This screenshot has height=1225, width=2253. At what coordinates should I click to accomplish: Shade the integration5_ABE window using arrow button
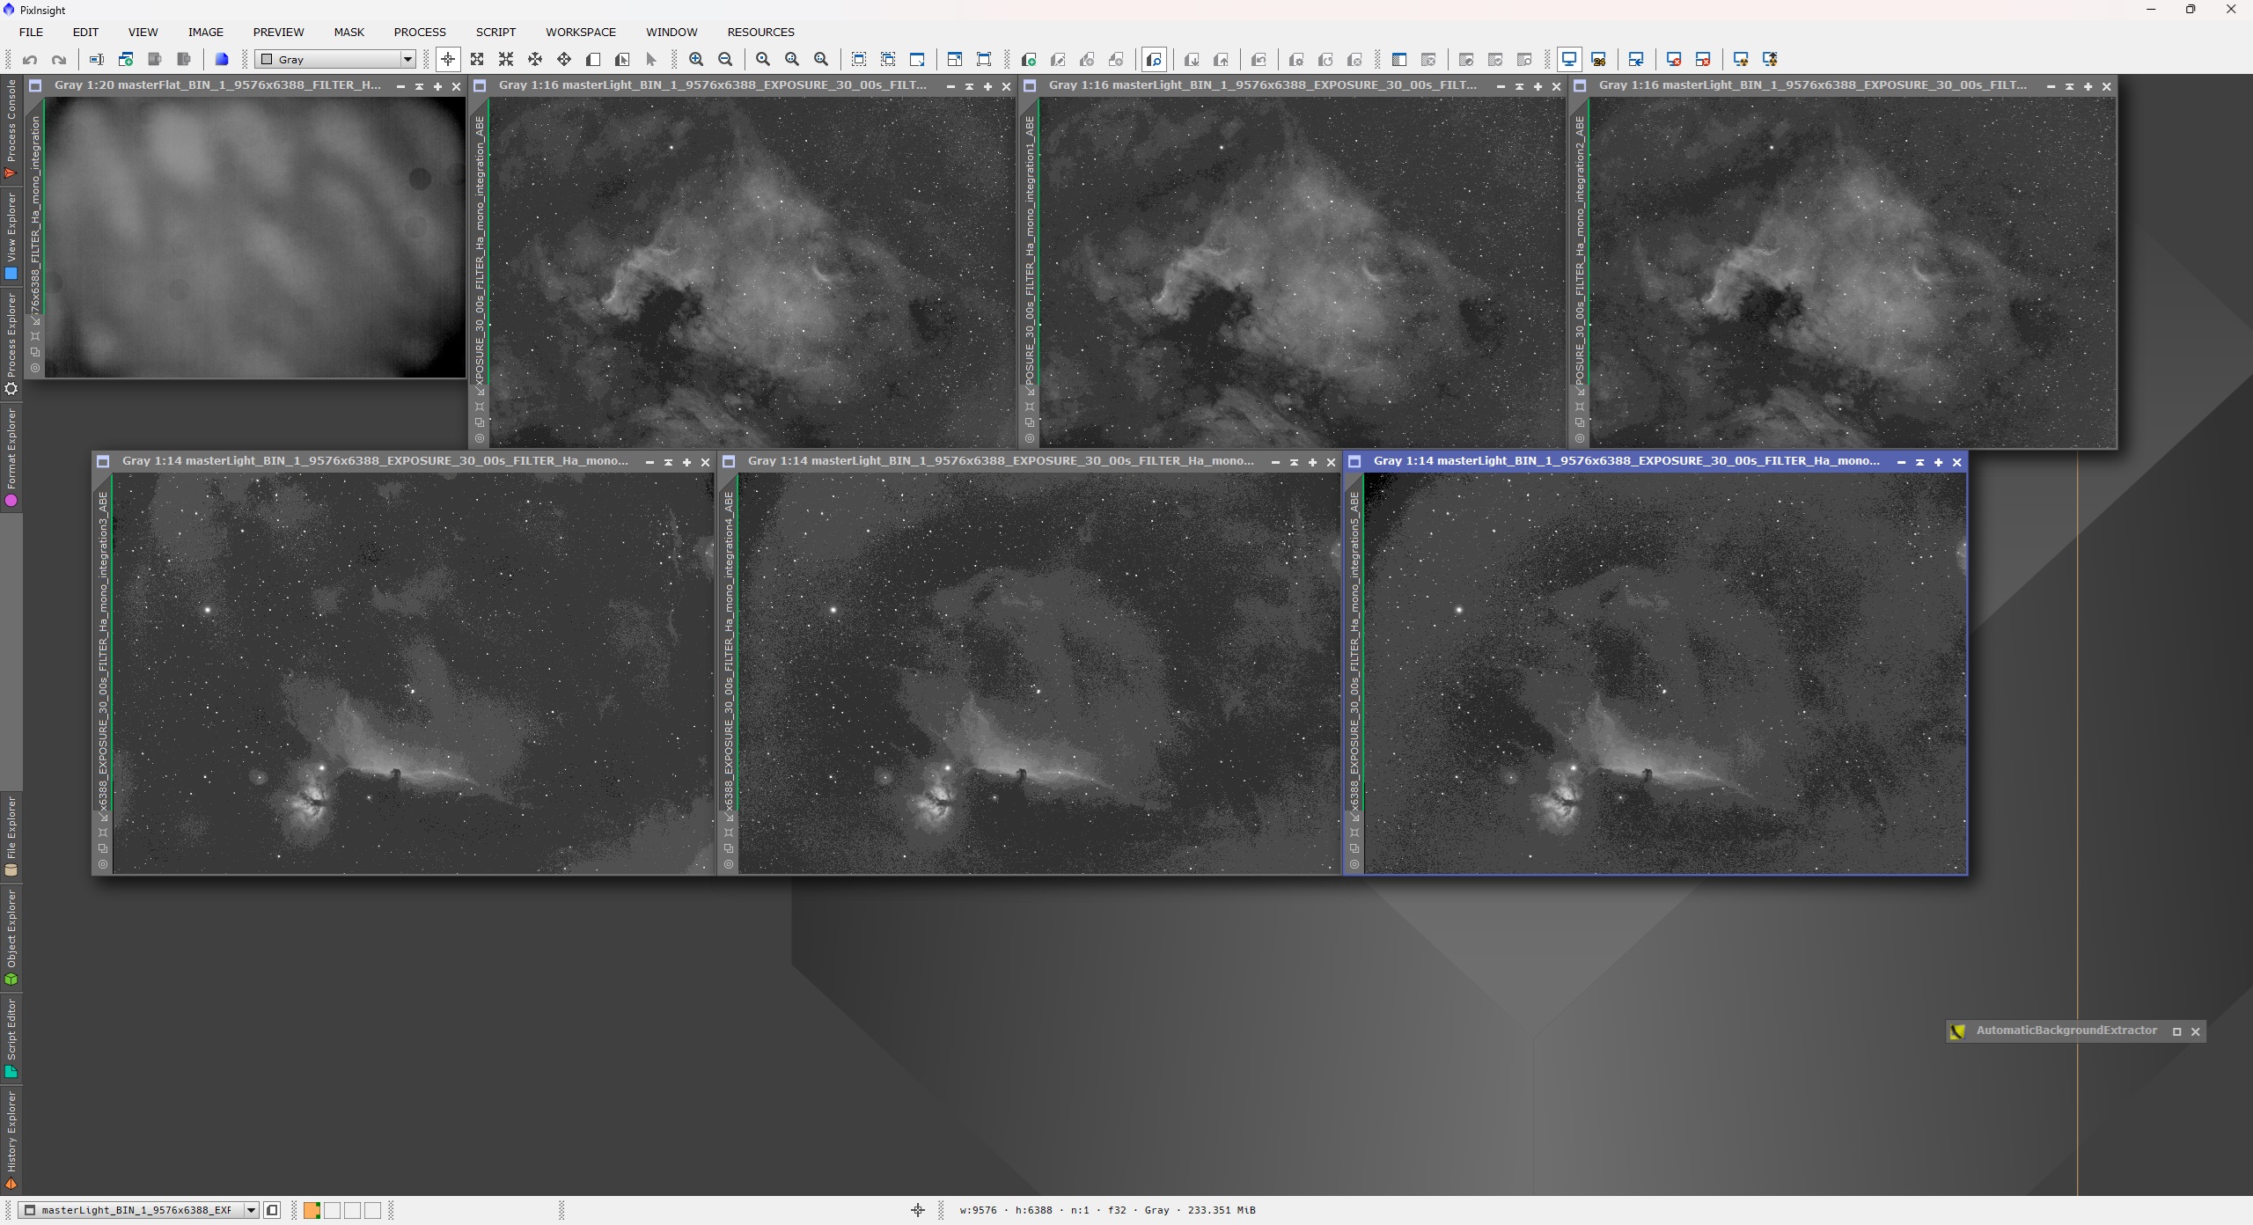(1919, 462)
